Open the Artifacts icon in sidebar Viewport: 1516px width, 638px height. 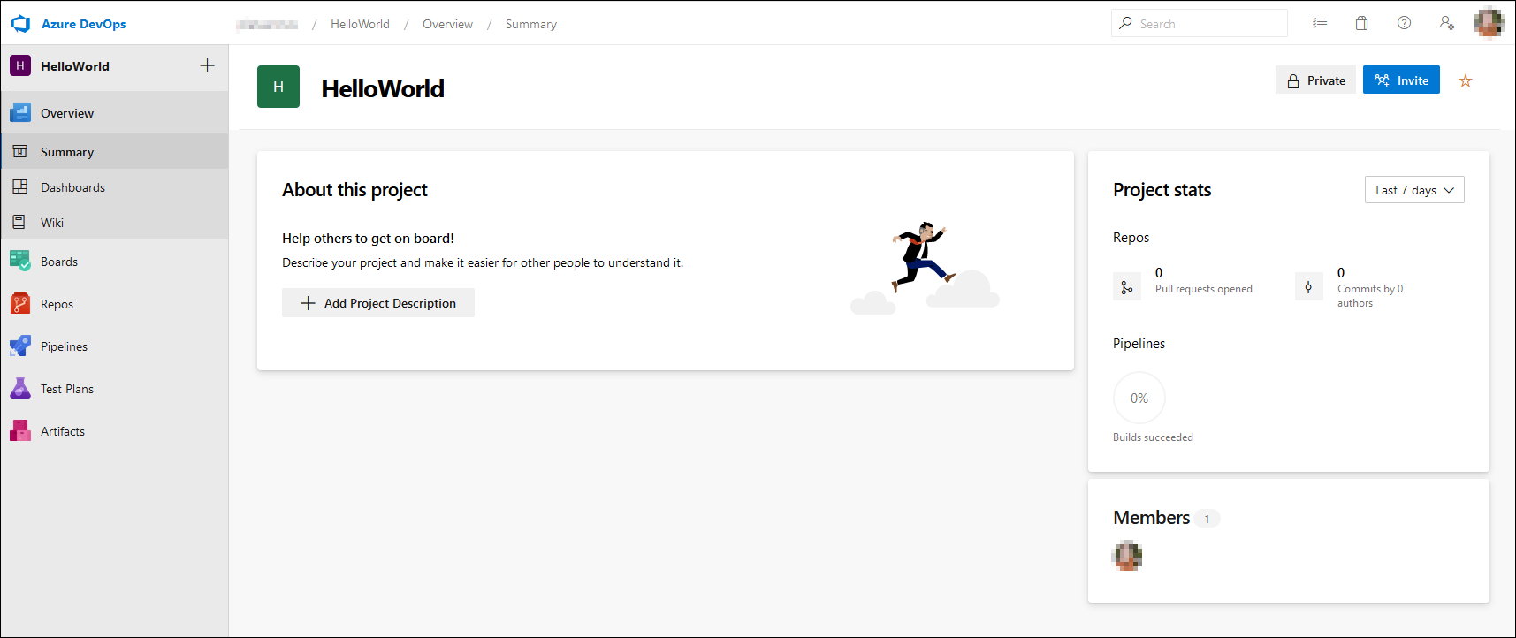20,430
